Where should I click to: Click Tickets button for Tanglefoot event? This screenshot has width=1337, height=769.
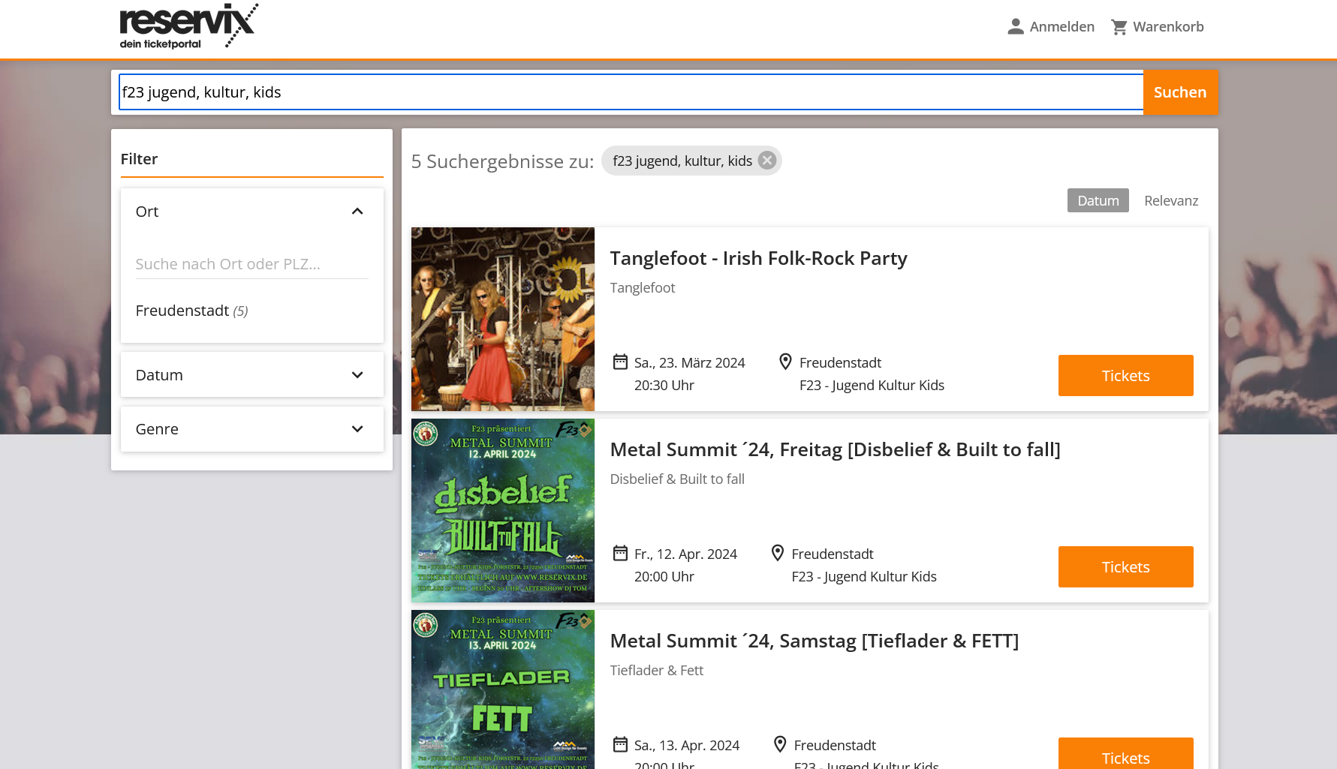1125,375
